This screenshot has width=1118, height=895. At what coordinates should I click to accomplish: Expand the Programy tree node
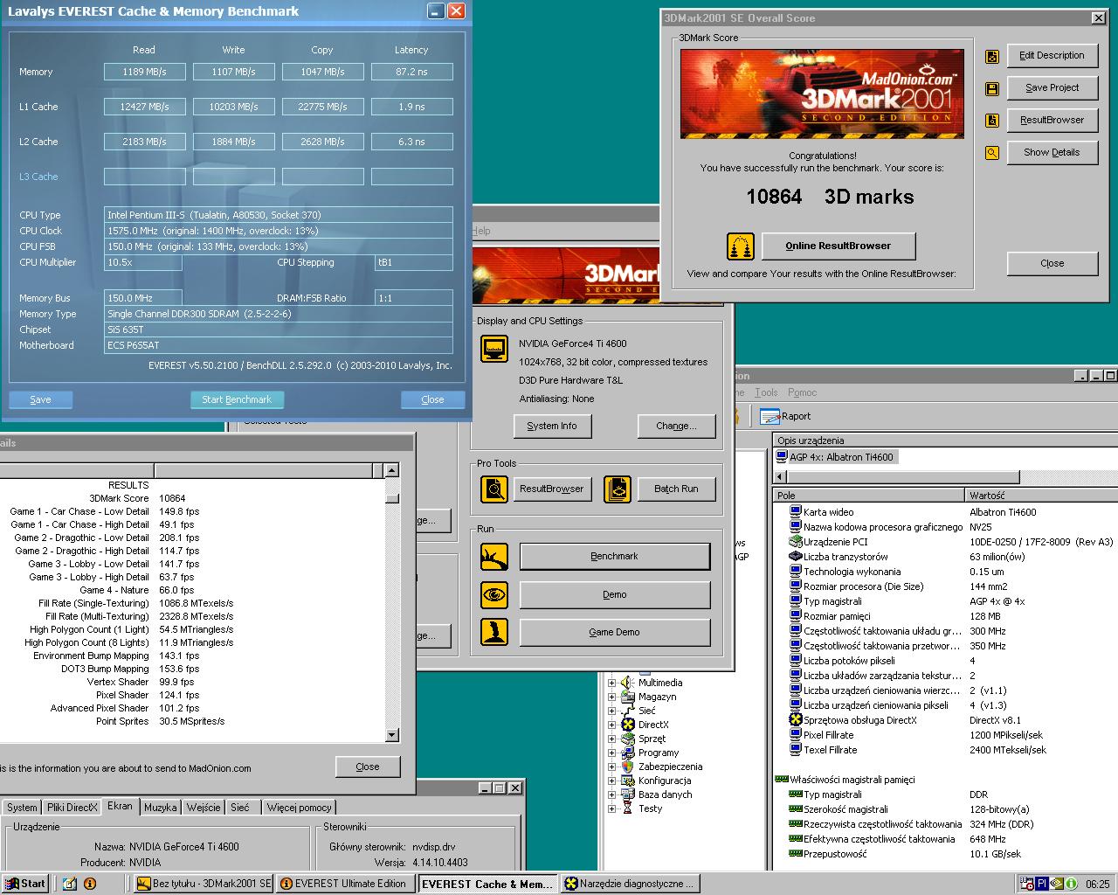(x=612, y=753)
